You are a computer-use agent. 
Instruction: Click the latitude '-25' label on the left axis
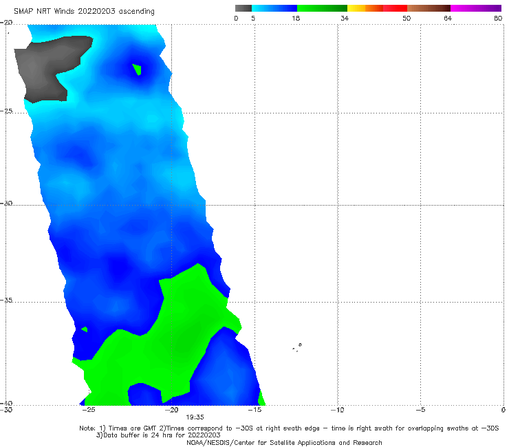(x=6, y=111)
